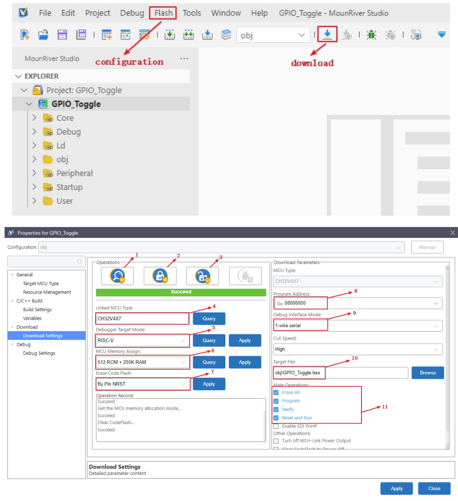Open the obj build configuration dropdown in toolbar
The image size is (458, 501).
pyautogui.click(x=273, y=35)
